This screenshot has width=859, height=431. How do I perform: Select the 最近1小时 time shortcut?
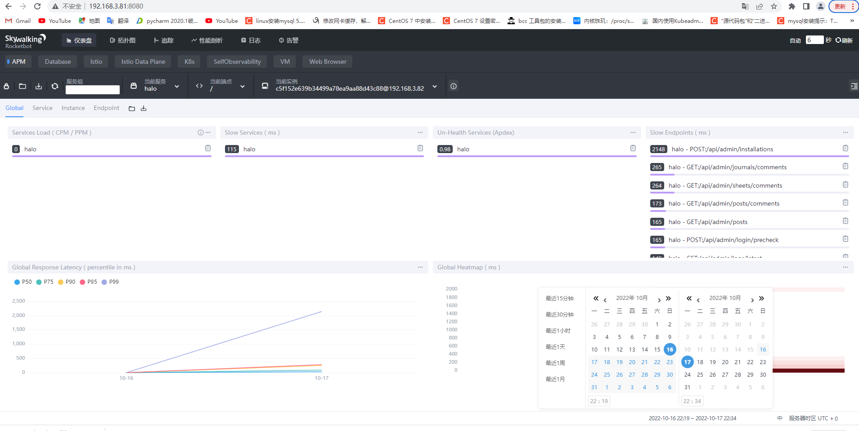click(558, 331)
